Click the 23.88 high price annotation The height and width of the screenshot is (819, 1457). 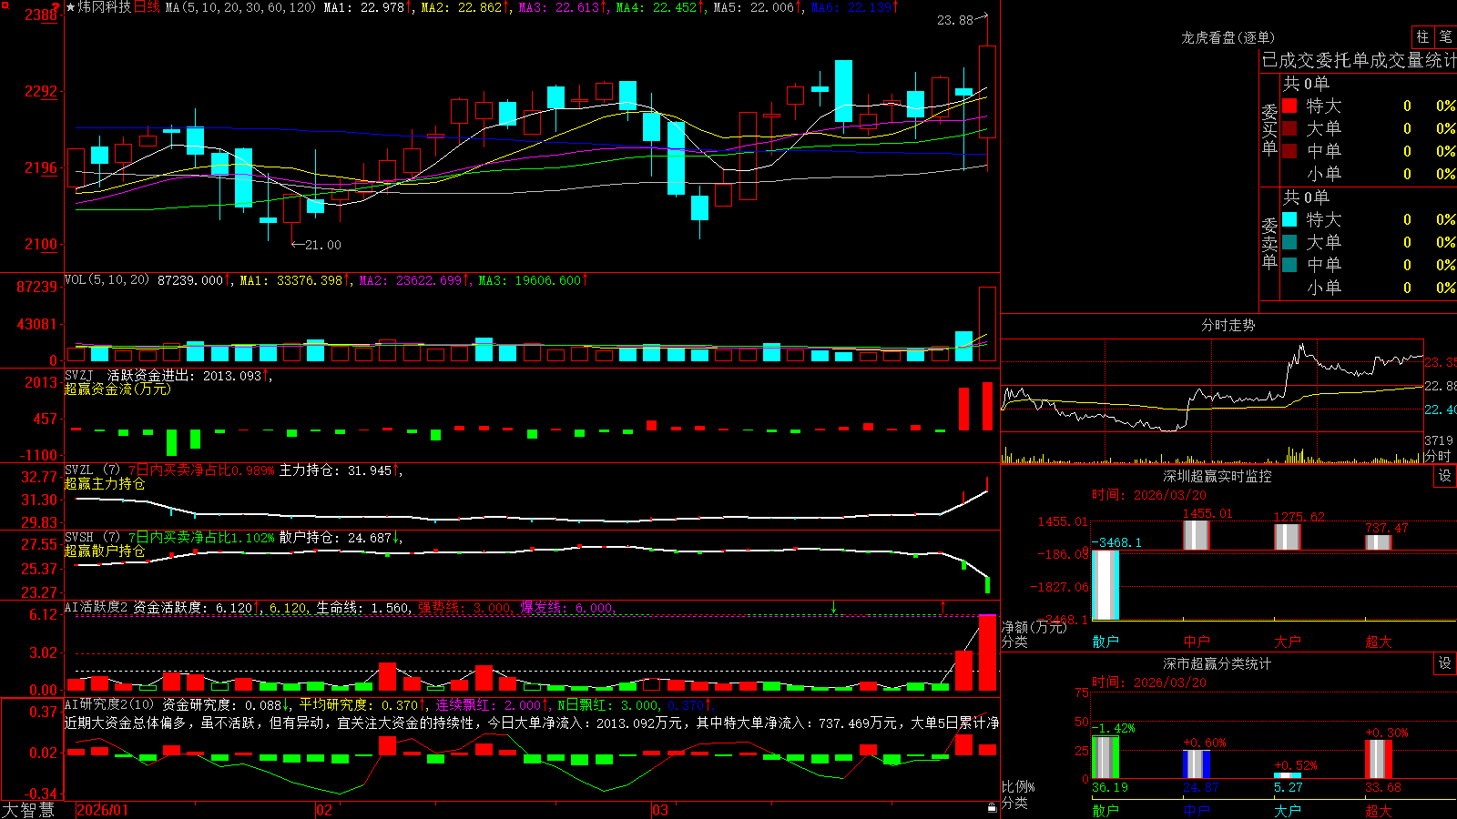click(954, 20)
